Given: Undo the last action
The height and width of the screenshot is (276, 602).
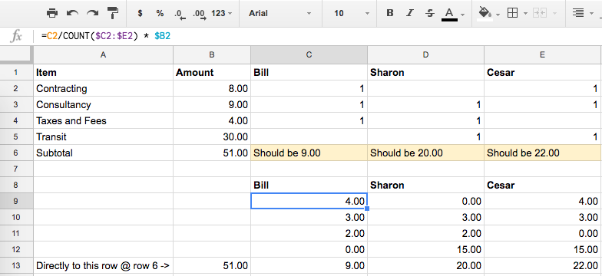Looking at the screenshot, I should [x=72, y=14].
